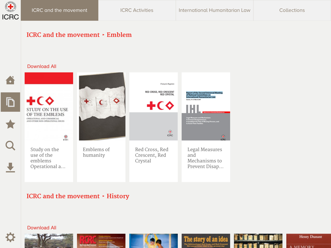Open search with the magnifier icon
This screenshot has width=331, height=248.
10,146
